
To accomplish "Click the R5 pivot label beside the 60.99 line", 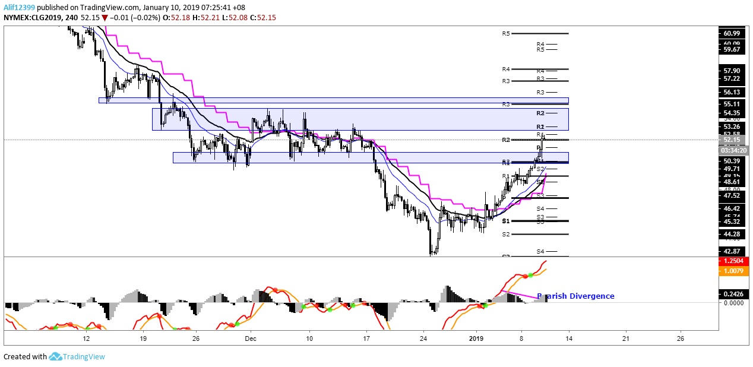I will (506, 34).
